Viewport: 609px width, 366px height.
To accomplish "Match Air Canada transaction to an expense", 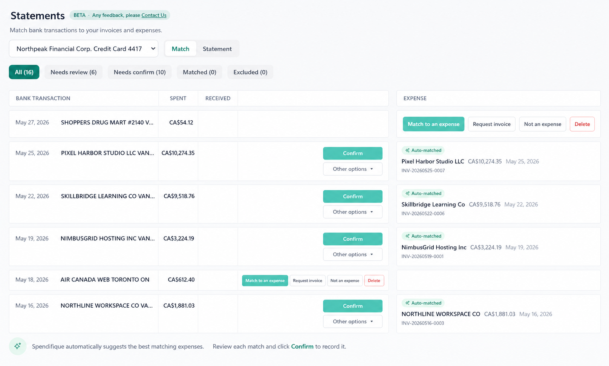I will click(265, 281).
